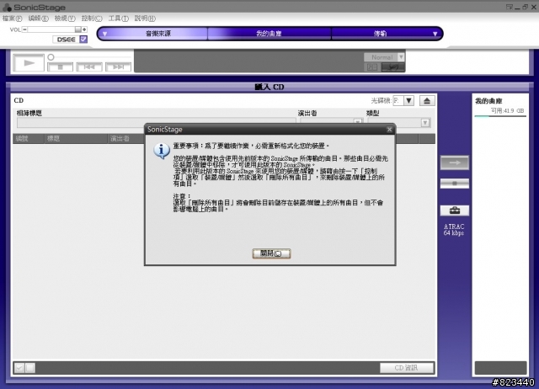This screenshot has width=539, height=389.
Task: Open the compact mode window icon
Action: 510,7
